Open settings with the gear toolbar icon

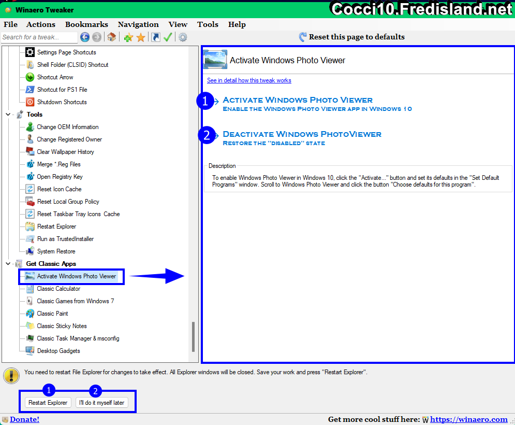coord(183,37)
